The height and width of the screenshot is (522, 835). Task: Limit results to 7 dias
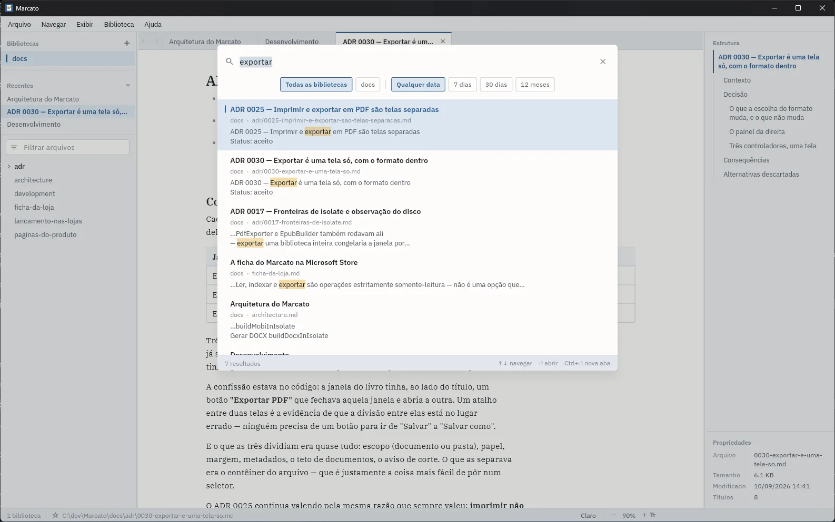[463, 85]
